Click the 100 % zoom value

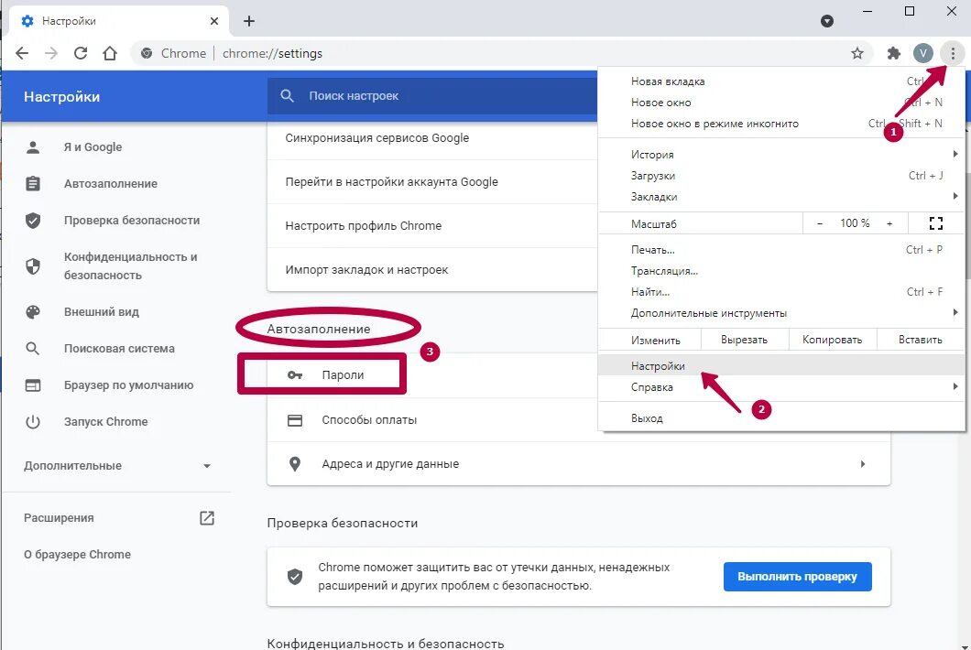coord(855,223)
